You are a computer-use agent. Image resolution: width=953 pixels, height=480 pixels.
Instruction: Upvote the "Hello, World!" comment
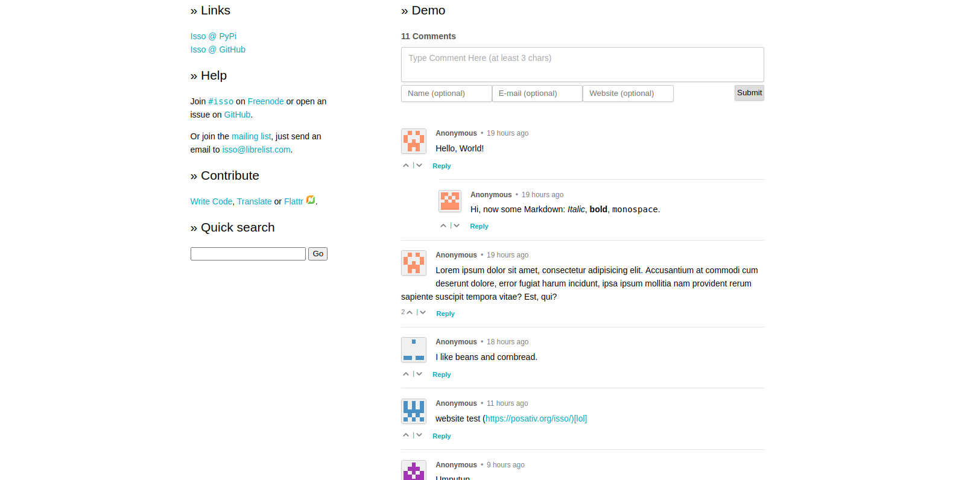tap(406, 165)
